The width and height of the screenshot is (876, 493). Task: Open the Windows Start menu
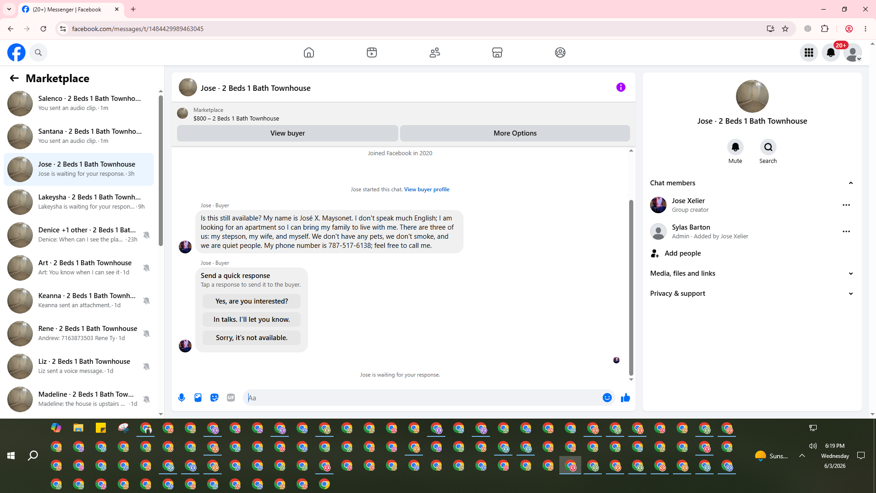coord(11,456)
